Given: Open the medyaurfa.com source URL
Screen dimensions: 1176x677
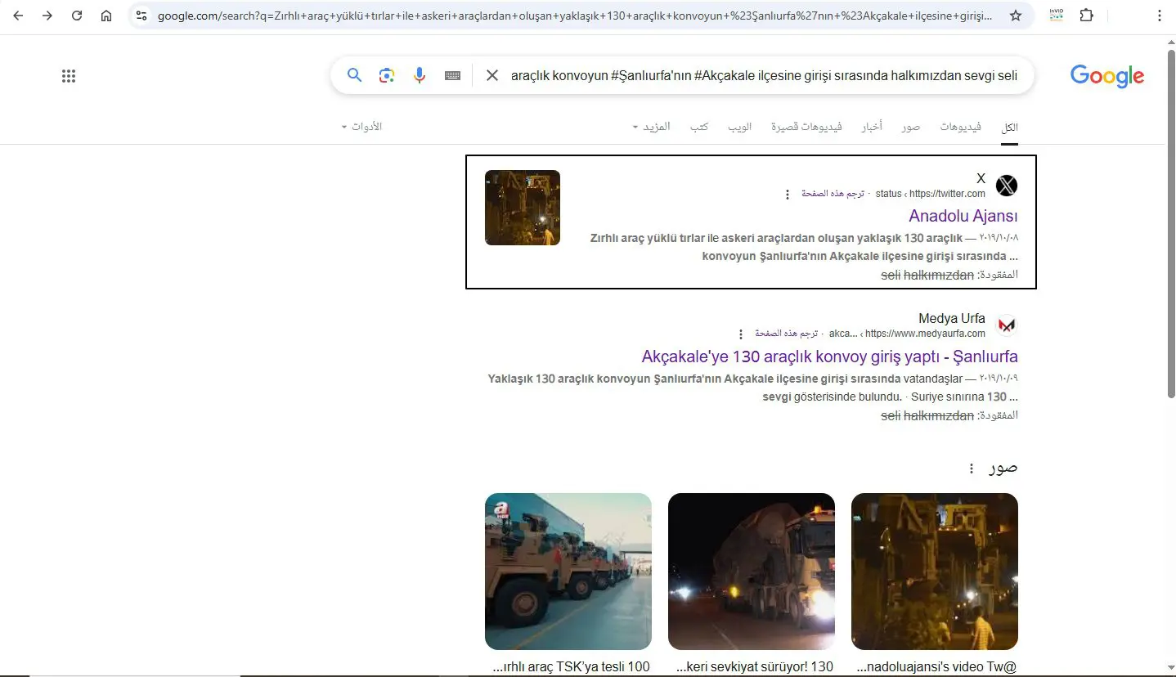Looking at the screenshot, I should tap(907, 334).
